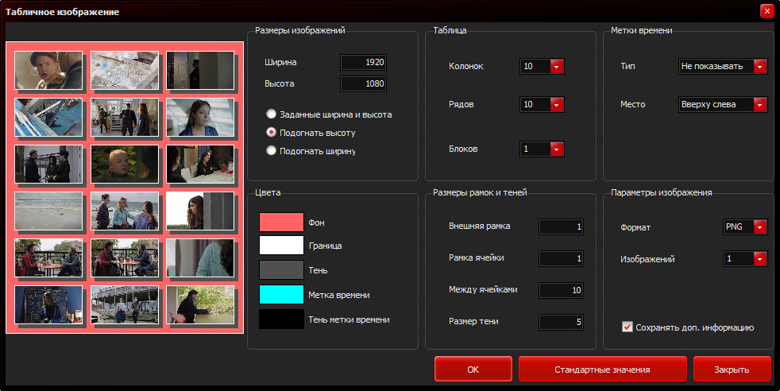780x391 pixels.
Task: Pick the white Граница color swatch
Action: [281, 246]
